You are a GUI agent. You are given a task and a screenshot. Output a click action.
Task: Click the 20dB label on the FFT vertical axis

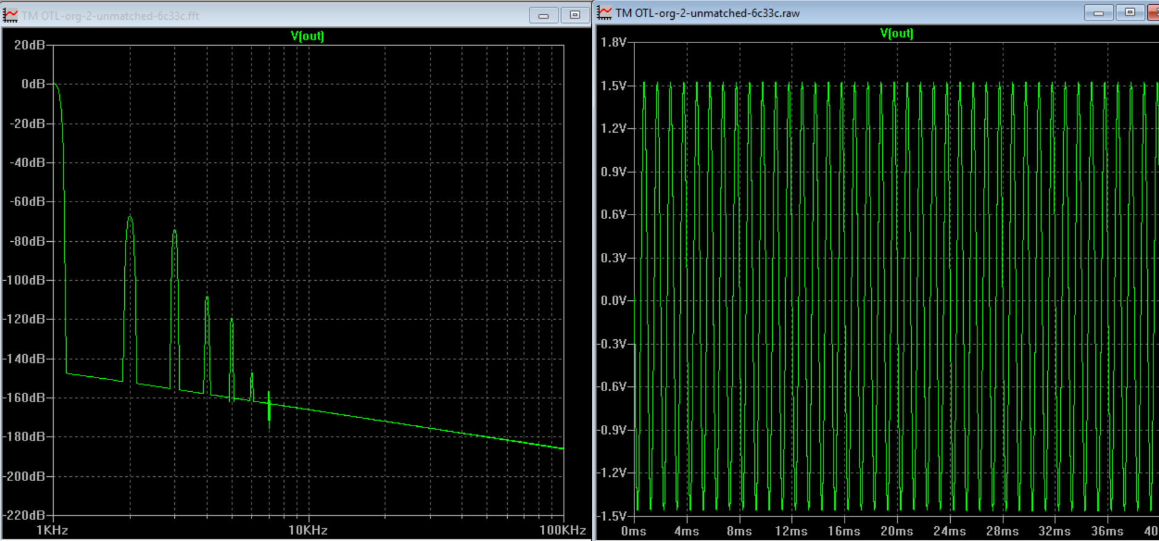(x=30, y=45)
